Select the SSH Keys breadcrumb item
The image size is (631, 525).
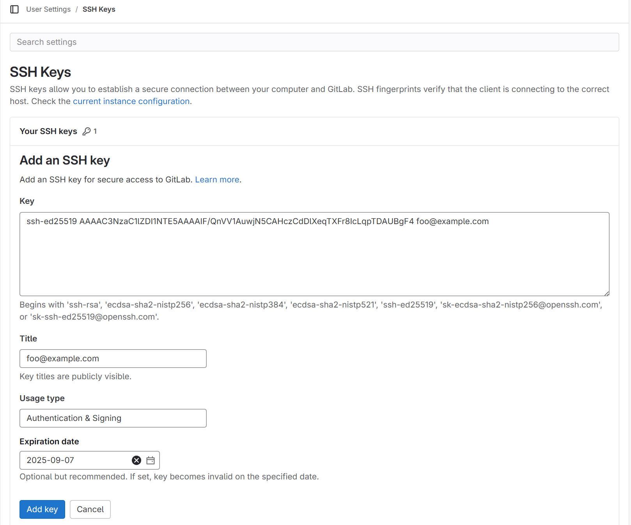[x=99, y=9]
